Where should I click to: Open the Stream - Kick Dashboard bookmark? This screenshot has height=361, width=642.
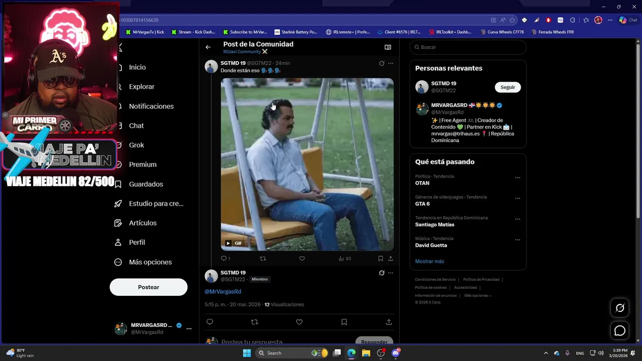[x=194, y=32]
